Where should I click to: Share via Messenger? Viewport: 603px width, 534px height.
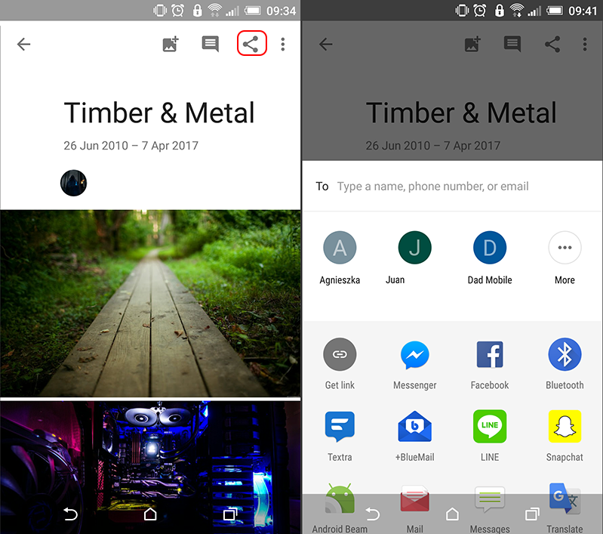tap(414, 364)
